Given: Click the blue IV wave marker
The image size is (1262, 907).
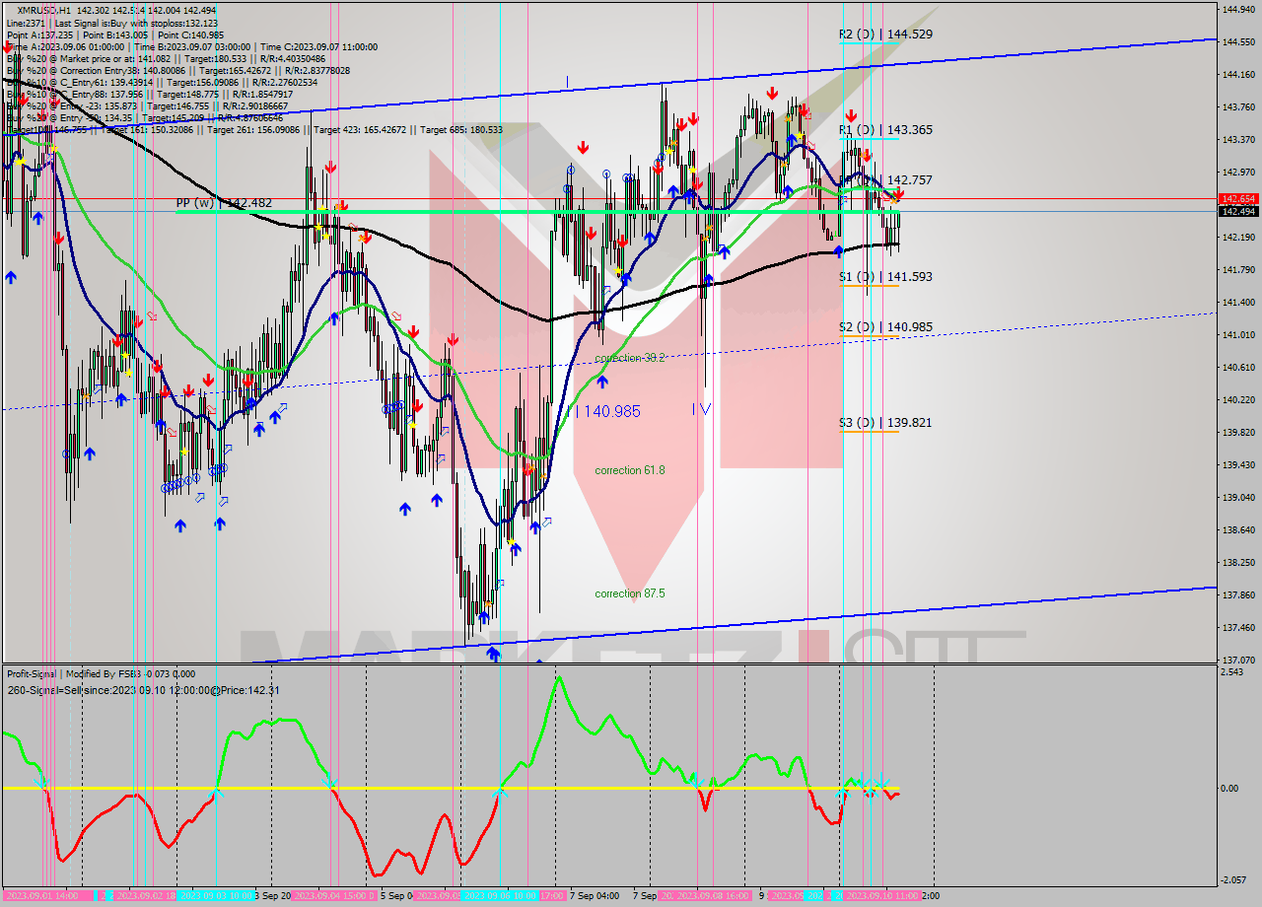Looking at the screenshot, I should click(x=701, y=408).
